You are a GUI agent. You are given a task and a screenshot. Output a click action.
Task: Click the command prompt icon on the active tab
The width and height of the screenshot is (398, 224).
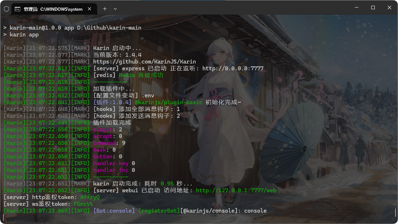pyautogui.click(x=17, y=9)
